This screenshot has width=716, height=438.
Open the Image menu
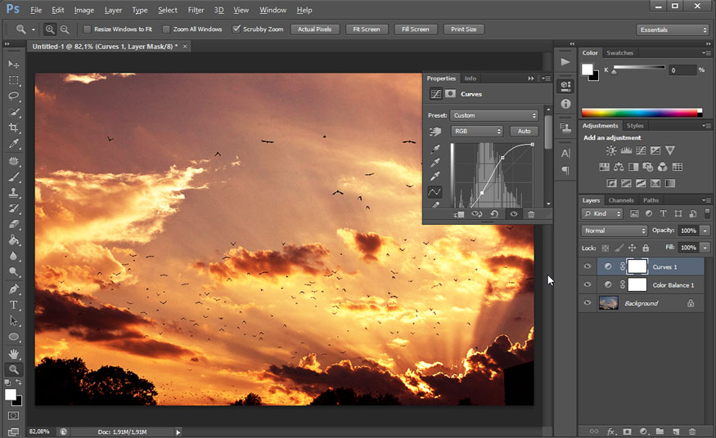point(84,10)
